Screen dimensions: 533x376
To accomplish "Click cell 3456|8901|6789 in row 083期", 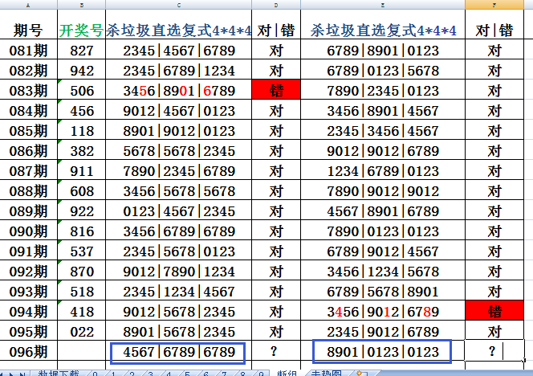I will pyautogui.click(x=179, y=91).
